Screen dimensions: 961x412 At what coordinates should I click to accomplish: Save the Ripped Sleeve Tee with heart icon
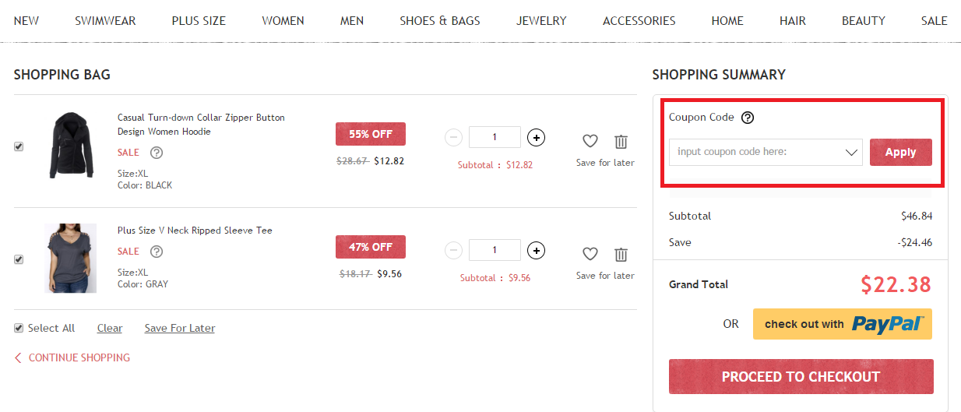[x=590, y=254]
